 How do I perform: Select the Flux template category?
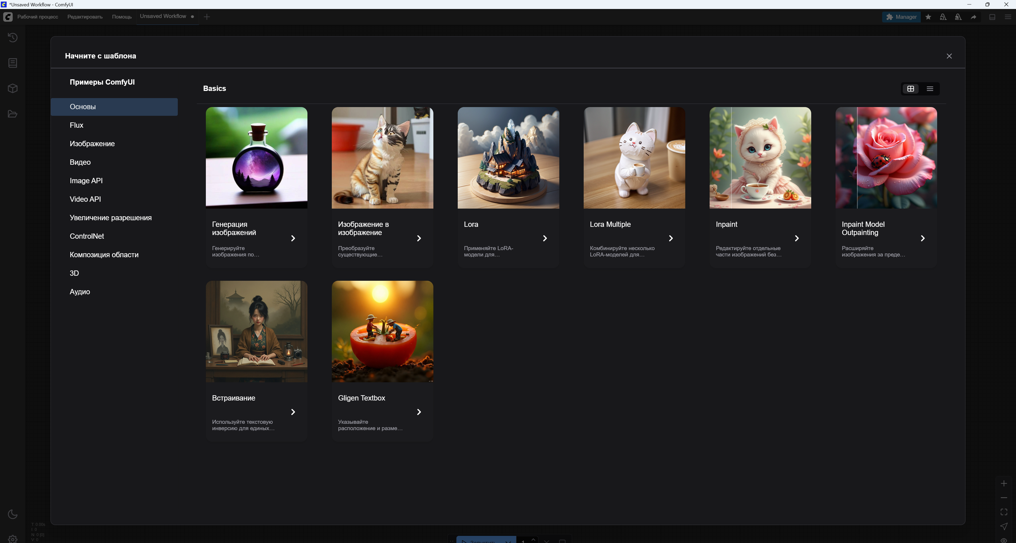pos(76,125)
